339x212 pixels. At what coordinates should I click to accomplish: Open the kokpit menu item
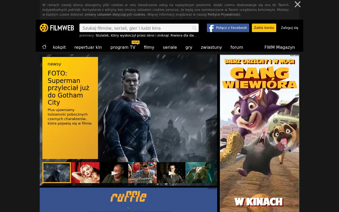click(59, 47)
